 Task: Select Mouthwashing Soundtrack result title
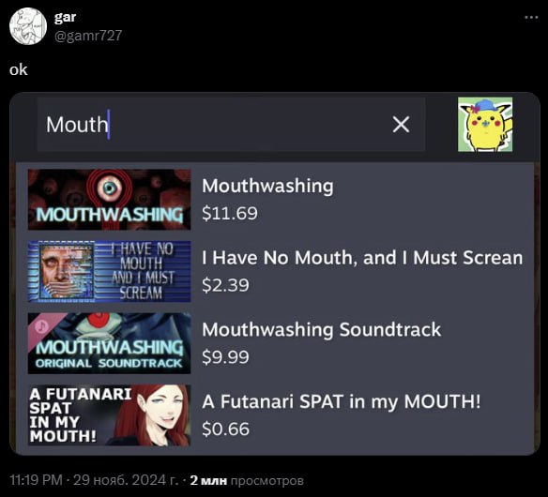pos(322,330)
